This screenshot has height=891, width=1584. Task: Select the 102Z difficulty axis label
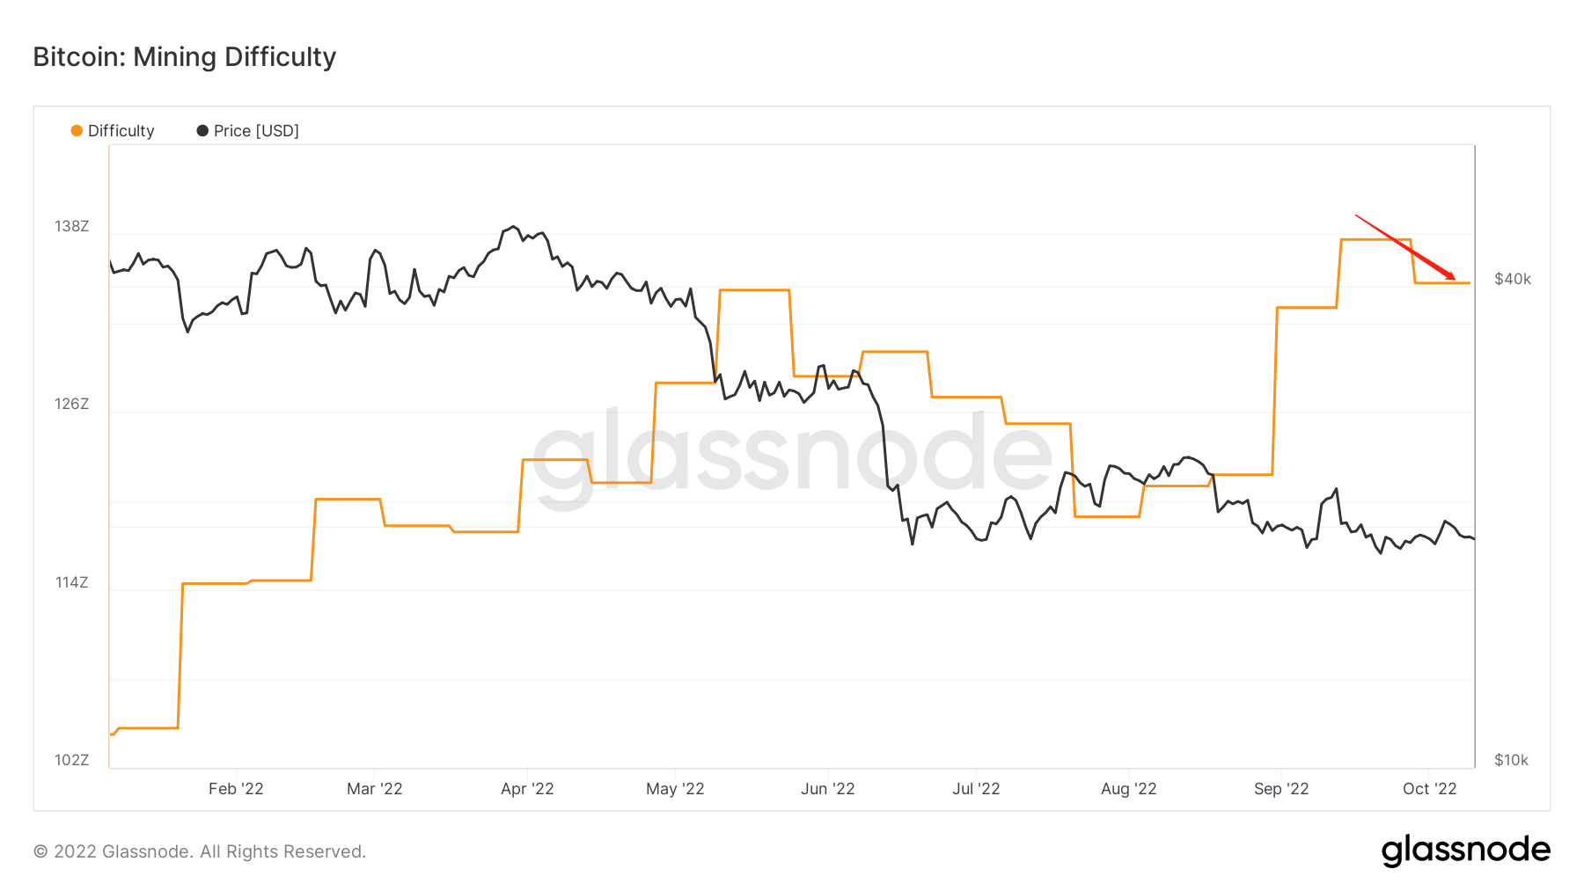click(x=72, y=760)
